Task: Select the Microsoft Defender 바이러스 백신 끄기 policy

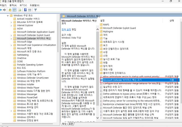Action: [140, 80]
